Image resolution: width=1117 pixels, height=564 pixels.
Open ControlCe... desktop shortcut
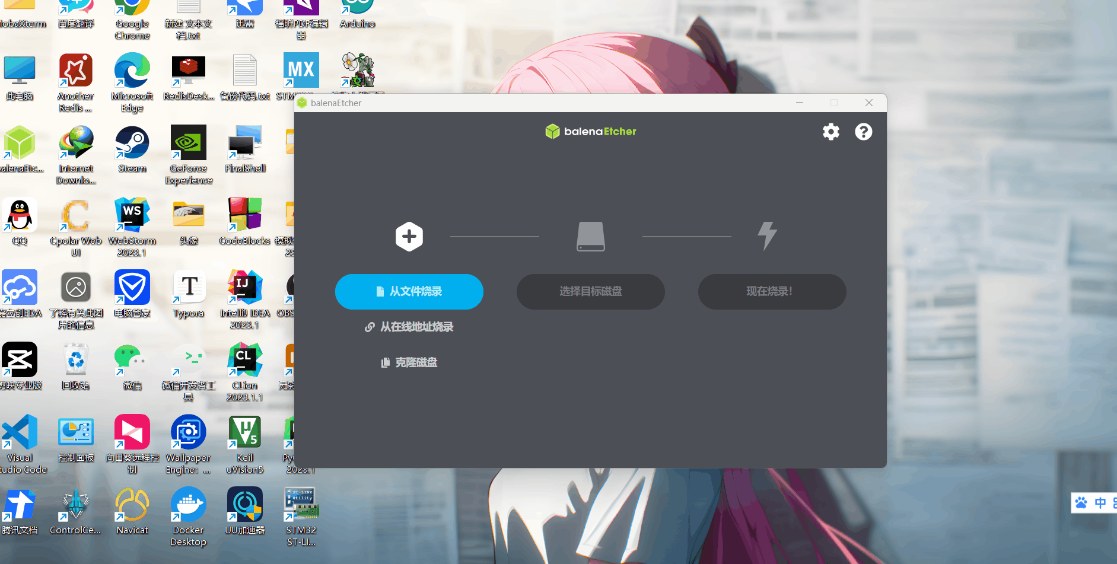click(76, 511)
